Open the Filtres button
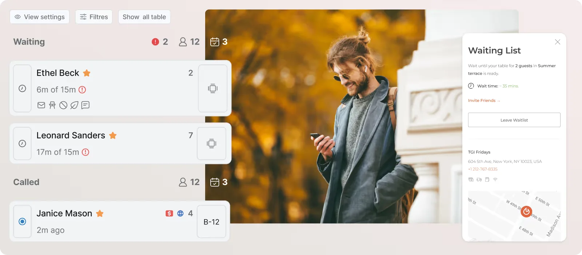 pyautogui.click(x=94, y=17)
